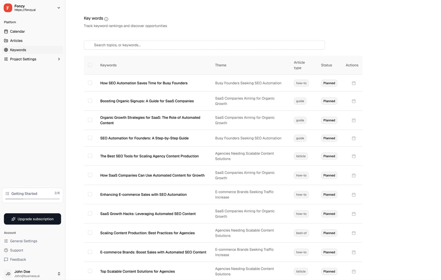Select all keywords with header checkbox
Image resolution: width=441 pixels, height=280 pixels.
[90, 65]
